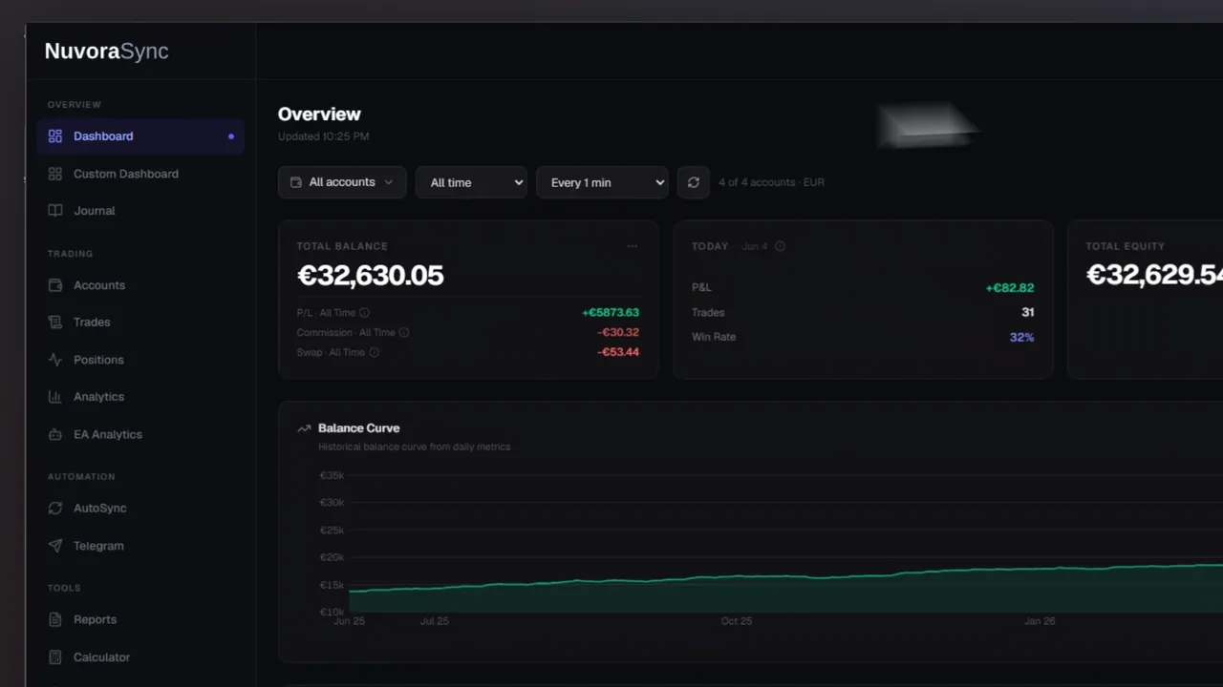Image resolution: width=1223 pixels, height=687 pixels.
Task: Click the Custom Dashboard icon
Action: tap(54, 174)
